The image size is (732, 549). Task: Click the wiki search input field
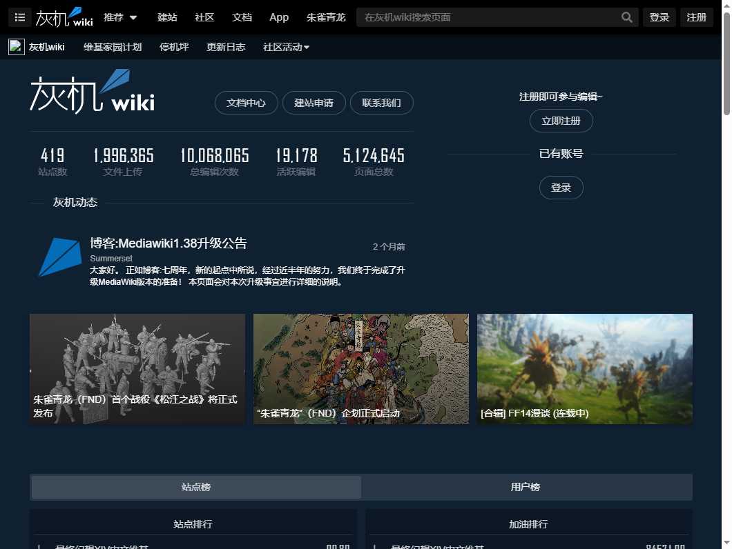tap(483, 17)
